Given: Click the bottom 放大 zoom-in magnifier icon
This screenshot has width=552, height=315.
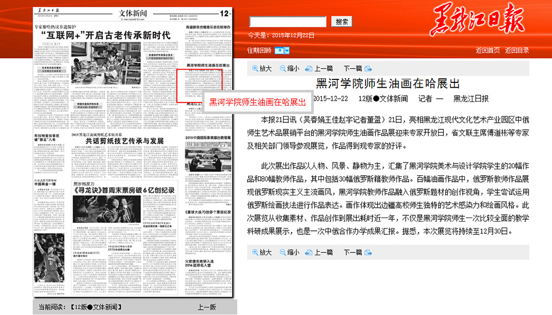Looking at the screenshot, I should click(255, 252).
